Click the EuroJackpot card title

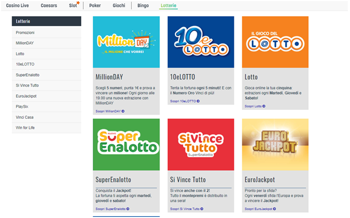[x=259, y=180]
